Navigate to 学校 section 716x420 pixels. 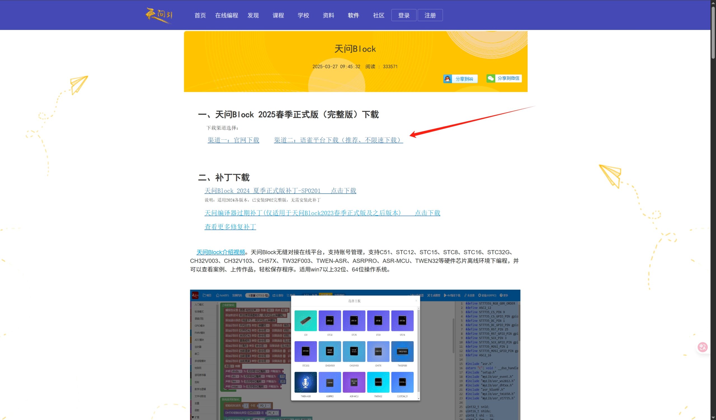point(303,15)
